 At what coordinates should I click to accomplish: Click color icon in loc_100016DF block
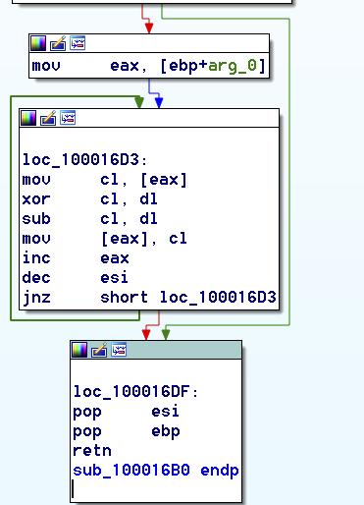[x=79, y=350]
